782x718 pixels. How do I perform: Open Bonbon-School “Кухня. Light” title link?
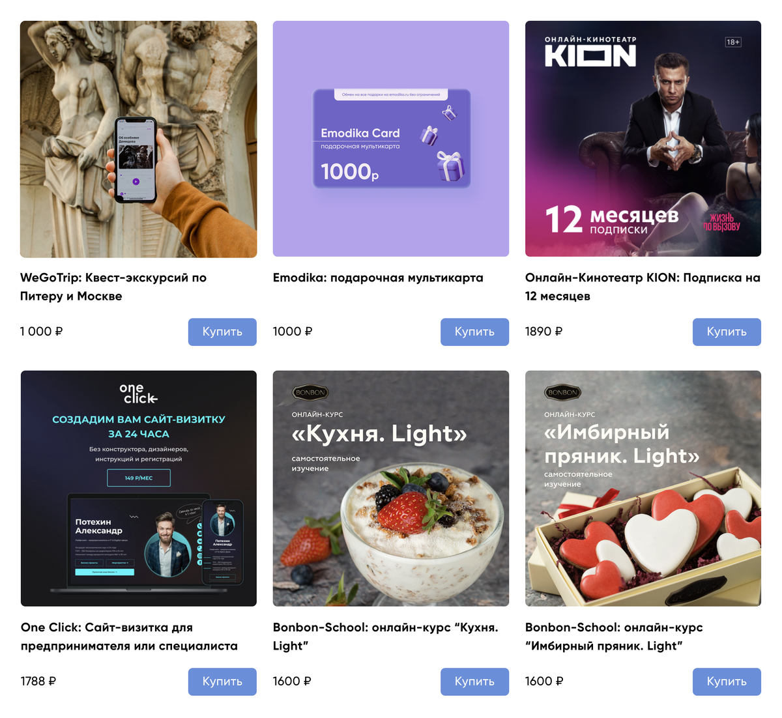pyautogui.click(x=386, y=637)
